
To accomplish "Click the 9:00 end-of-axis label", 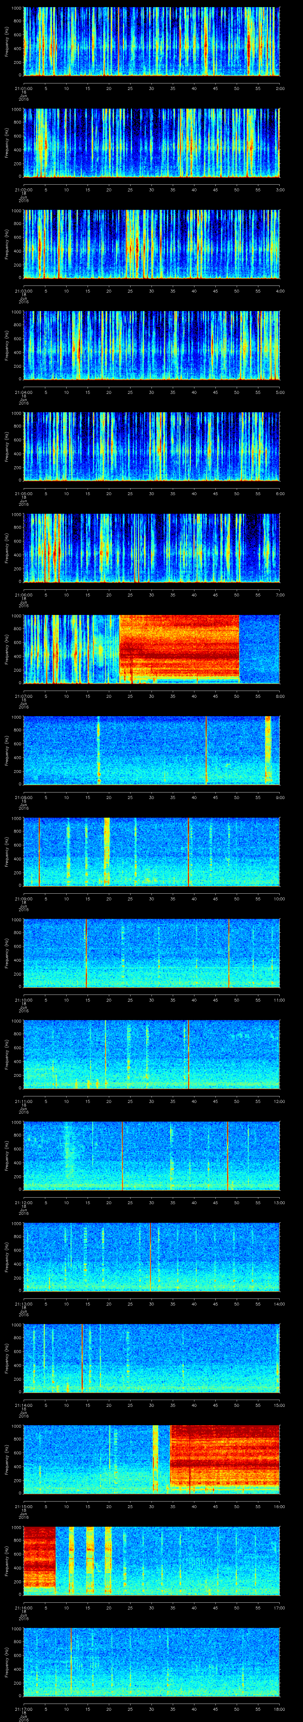I will (280, 797).
